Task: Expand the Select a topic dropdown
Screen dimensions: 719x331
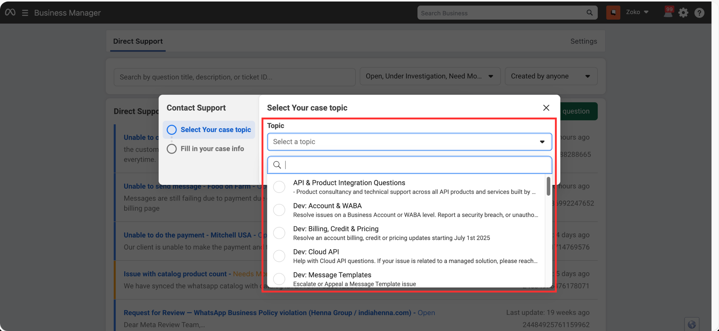Action: point(409,142)
